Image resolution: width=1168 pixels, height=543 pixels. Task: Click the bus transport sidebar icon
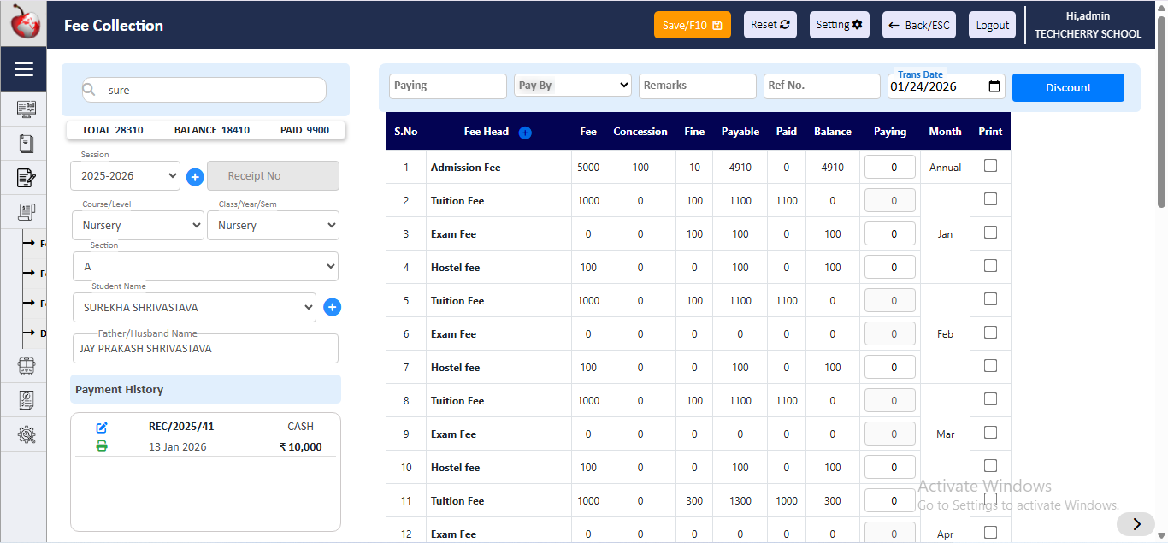point(26,366)
